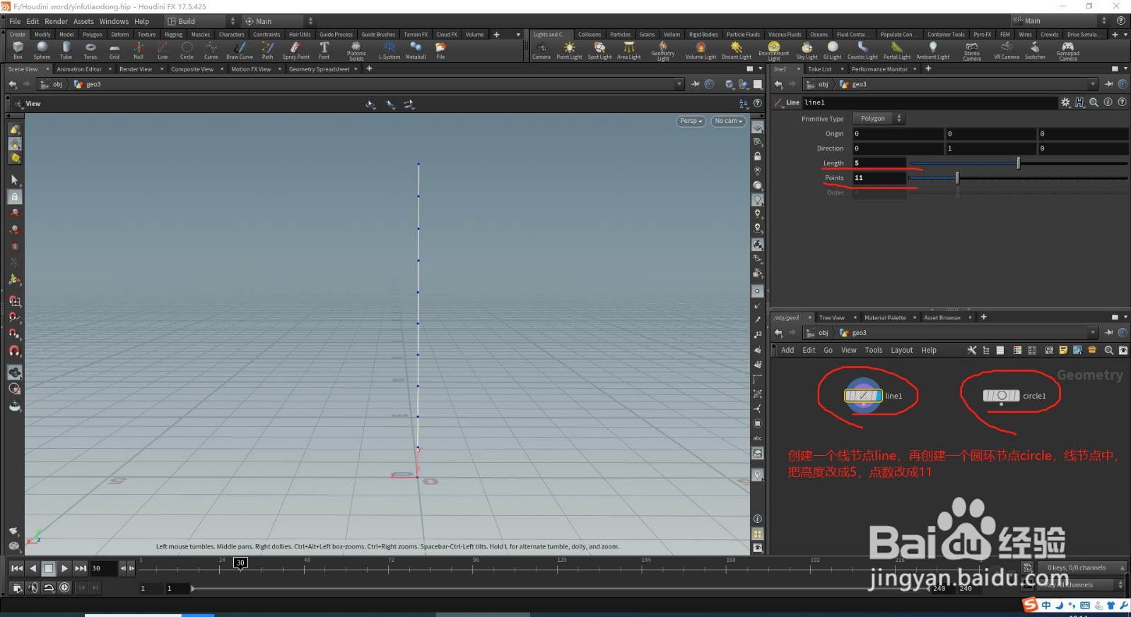Select the Grid shelf tool
Viewport: 1131px width, 617px height.
click(x=114, y=50)
